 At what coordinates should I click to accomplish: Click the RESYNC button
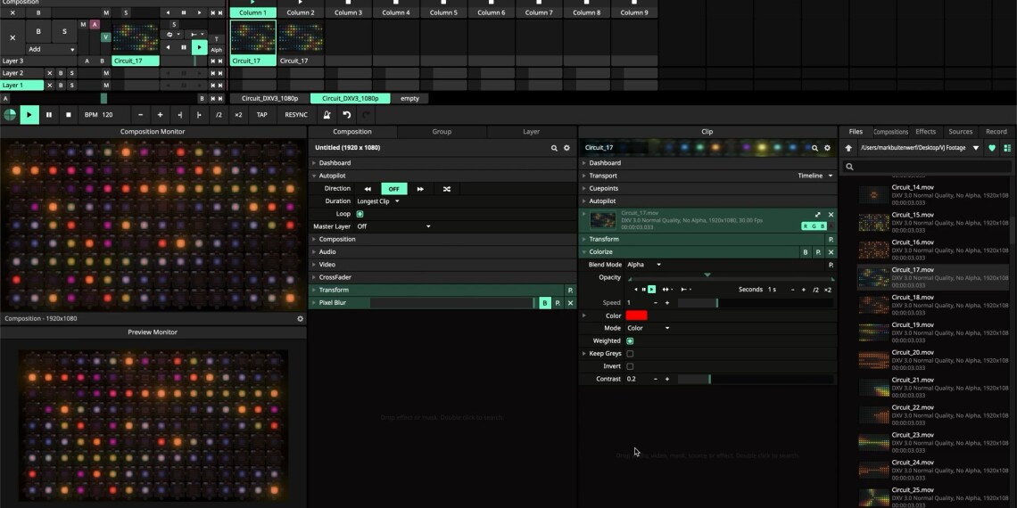(x=296, y=115)
